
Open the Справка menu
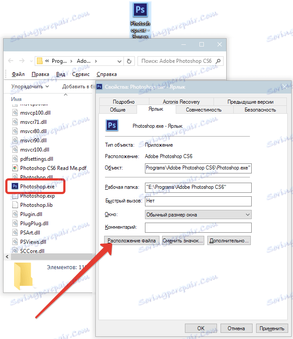(x=107, y=74)
